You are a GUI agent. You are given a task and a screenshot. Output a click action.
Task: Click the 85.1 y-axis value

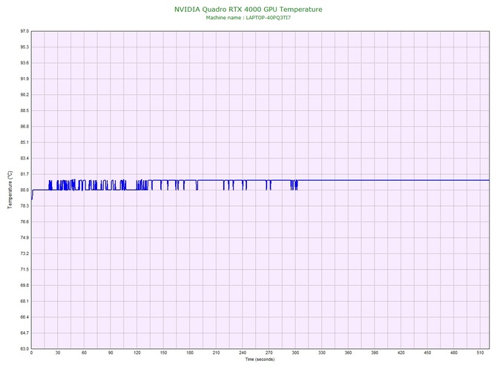tap(24, 142)
